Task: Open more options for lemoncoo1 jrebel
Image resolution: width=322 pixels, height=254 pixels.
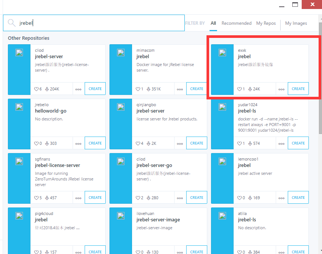Action: [281, 198]
